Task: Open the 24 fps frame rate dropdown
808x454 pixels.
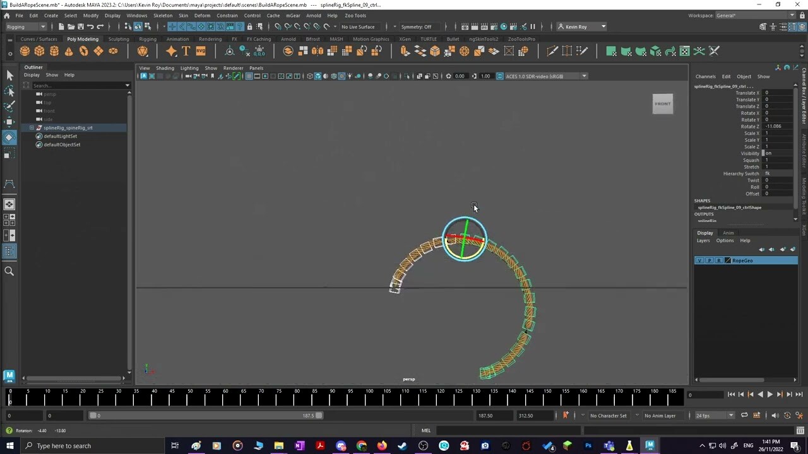Action: click(715, 416)
